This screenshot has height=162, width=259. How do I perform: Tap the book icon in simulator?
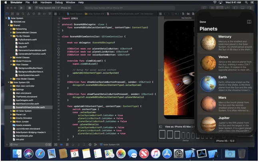coord(249,22)
